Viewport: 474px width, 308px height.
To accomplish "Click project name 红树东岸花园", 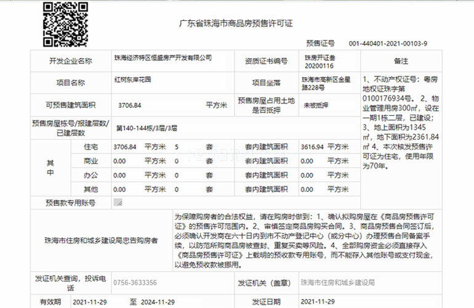I will coord(132,79).
